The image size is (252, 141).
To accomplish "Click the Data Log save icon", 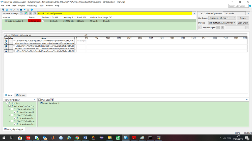I will pyautogui.click(x=52, y=100).
